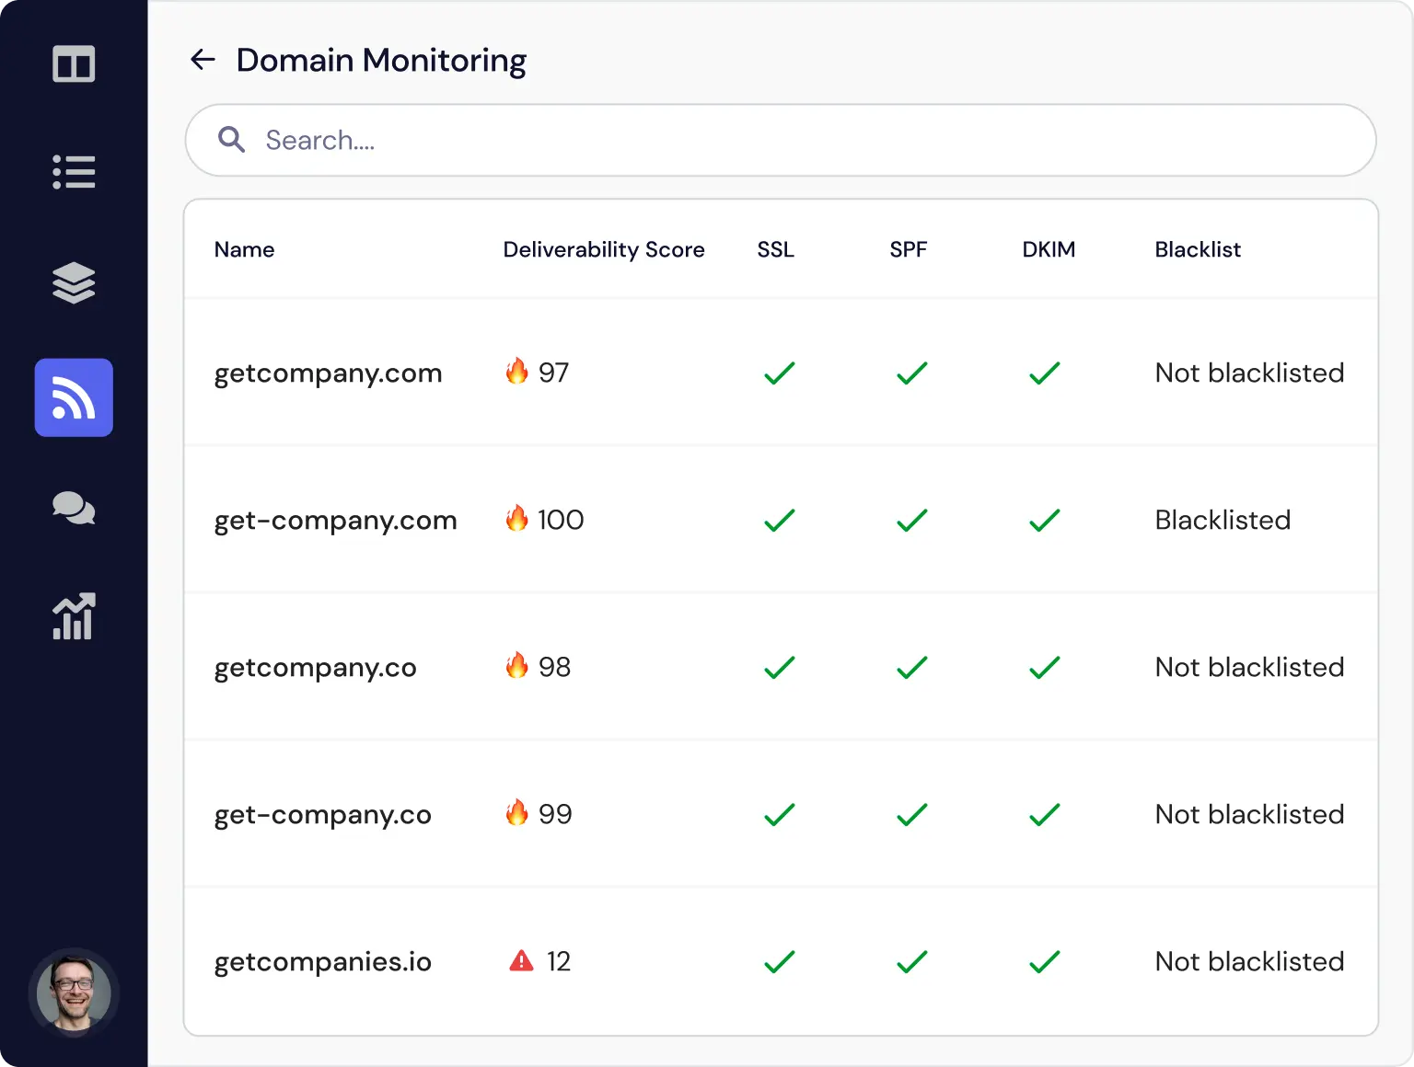The width and height of the screenshot is (1414, 1067).
Task: Focus the Search input field
Action: click(781, 140)
